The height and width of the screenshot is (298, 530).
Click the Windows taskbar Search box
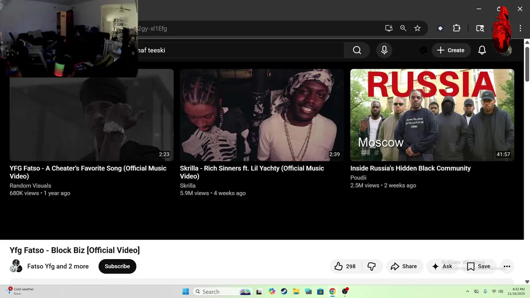point(222,291)
